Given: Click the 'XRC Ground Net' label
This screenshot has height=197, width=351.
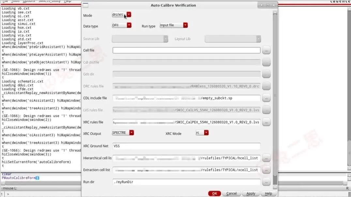Looking at the screenshot, I should coord(96,146).
